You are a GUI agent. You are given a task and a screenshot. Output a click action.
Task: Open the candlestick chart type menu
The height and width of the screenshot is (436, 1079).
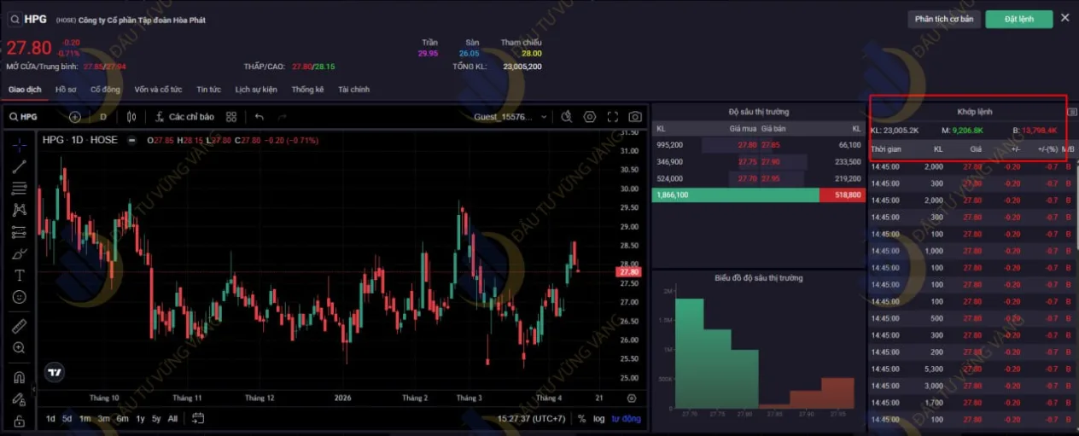(131, 117)
